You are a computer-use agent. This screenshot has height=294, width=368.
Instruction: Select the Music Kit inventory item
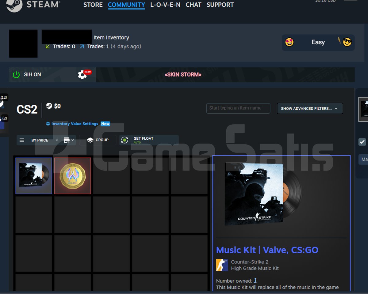click(34, 176)
